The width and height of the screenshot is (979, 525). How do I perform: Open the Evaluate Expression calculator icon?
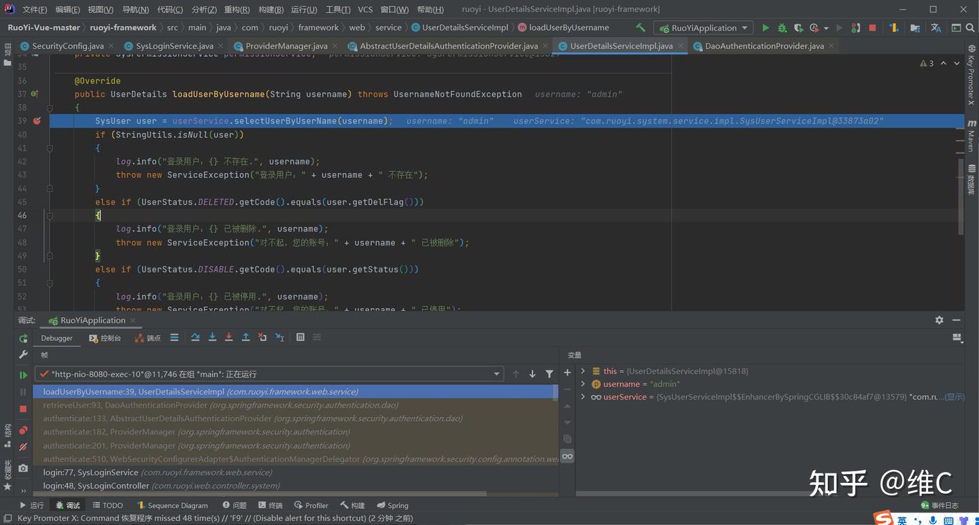(300, 338)
